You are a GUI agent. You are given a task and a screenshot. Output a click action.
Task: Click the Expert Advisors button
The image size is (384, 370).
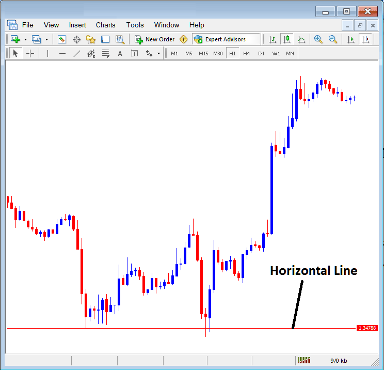click(x=220, y=39)
